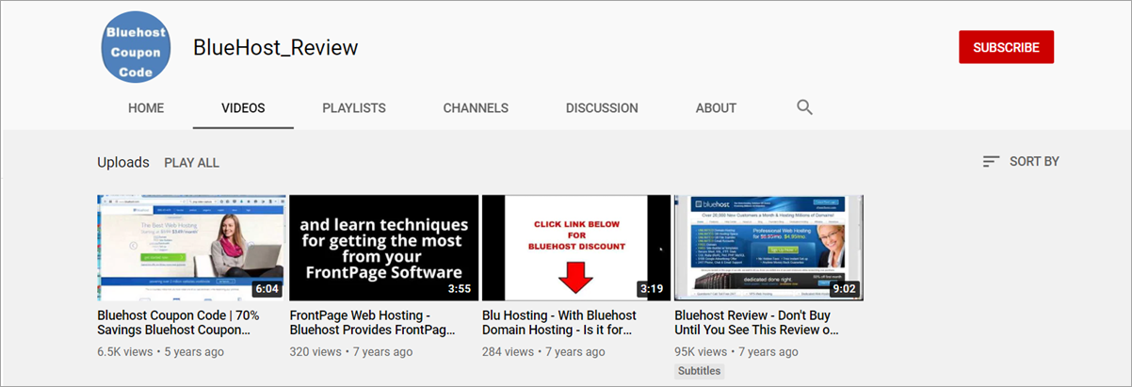
Task: Click the Play All link
Action: pyautogui.click(x=191, y=163)
